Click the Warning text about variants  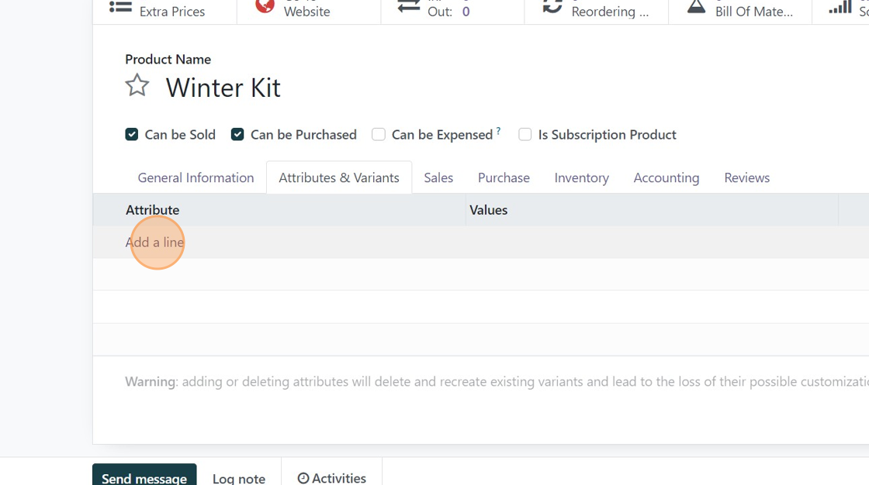[497, 381]
